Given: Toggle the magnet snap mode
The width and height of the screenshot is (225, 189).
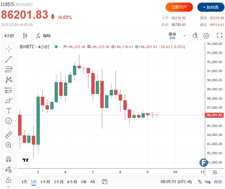Looking at the screenshot, I should click(9, 159).
